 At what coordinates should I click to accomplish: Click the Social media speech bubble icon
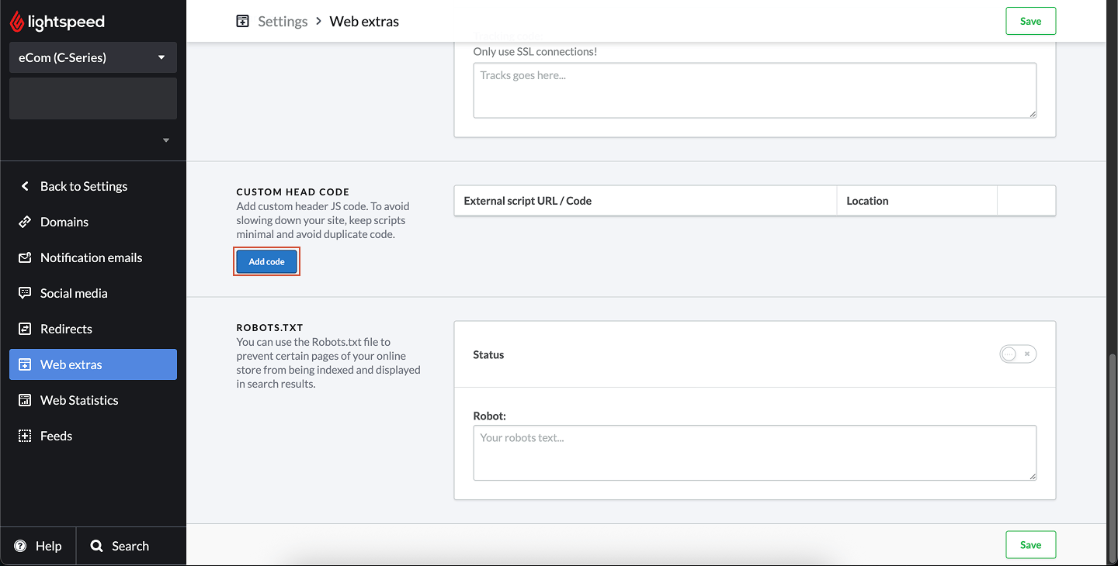click(25, 293)
